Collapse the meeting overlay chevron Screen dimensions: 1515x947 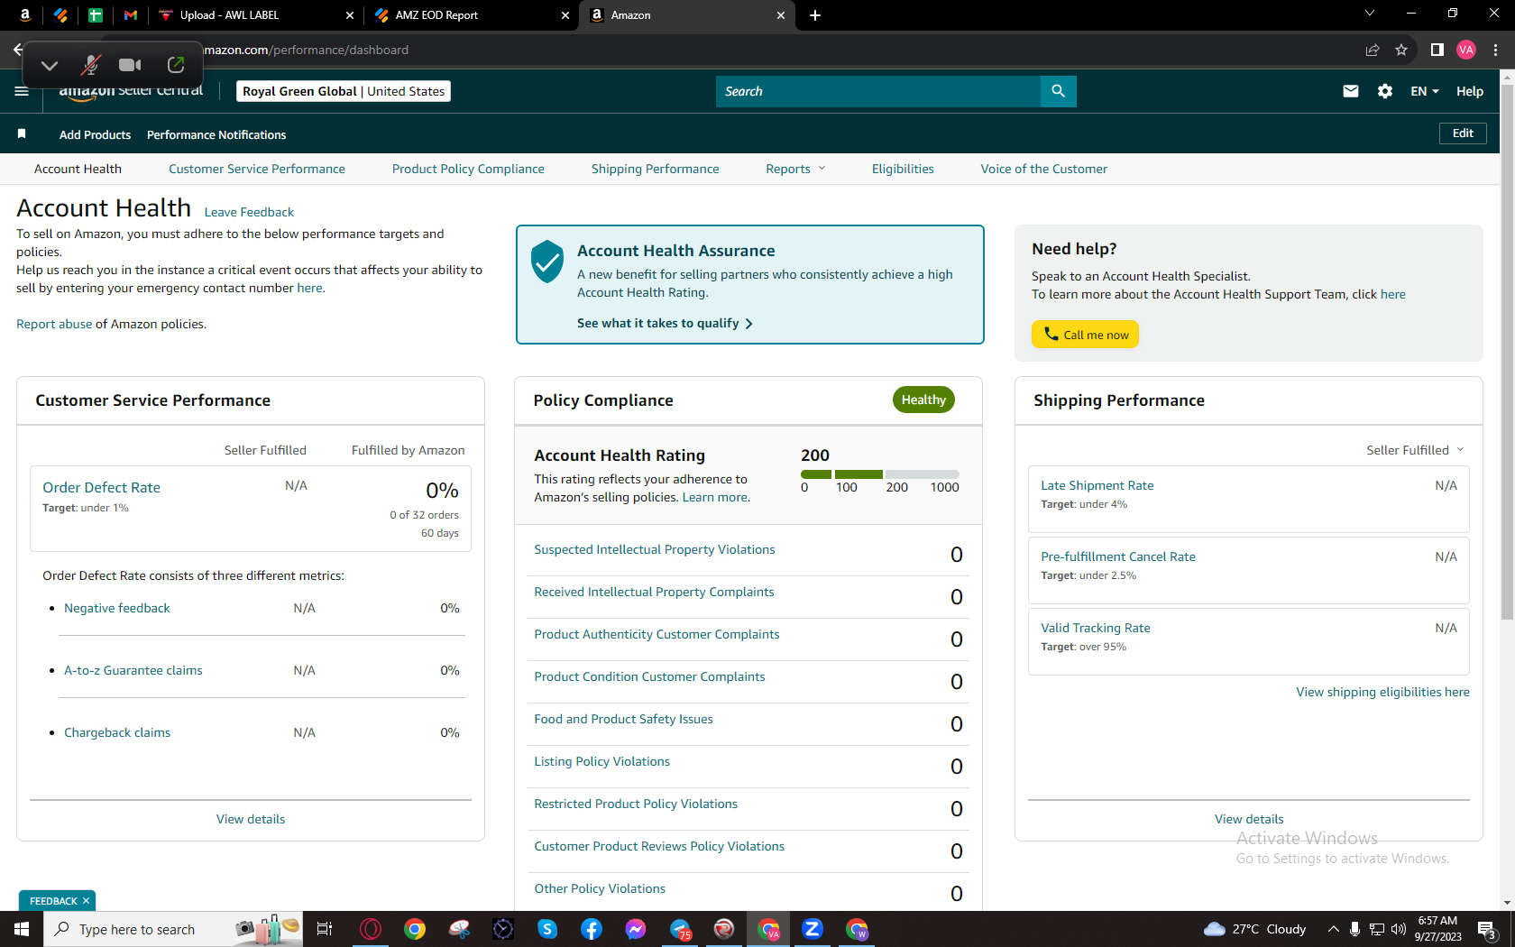coord(50,65)
